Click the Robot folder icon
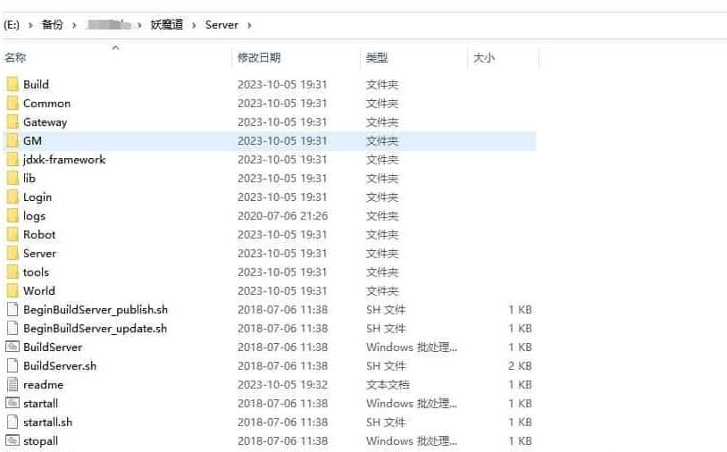 [13, 235]
